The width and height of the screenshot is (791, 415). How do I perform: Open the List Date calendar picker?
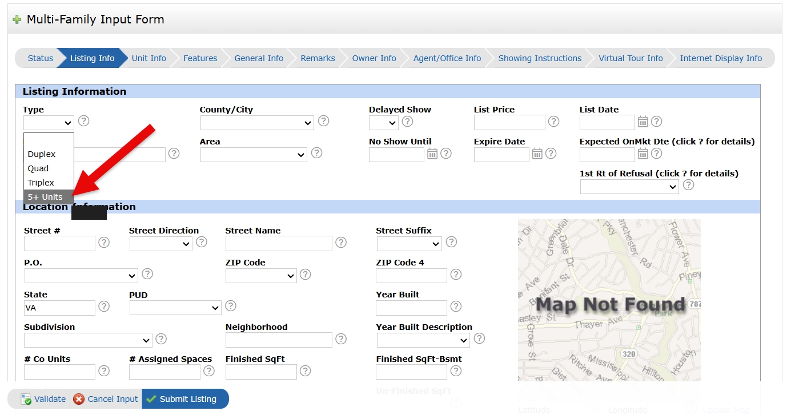coord(643,122)
